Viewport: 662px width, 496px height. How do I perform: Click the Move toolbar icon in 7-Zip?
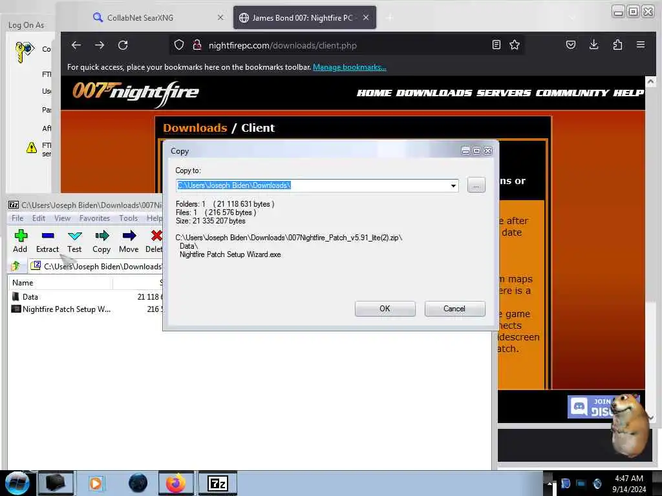coord(129,242)
